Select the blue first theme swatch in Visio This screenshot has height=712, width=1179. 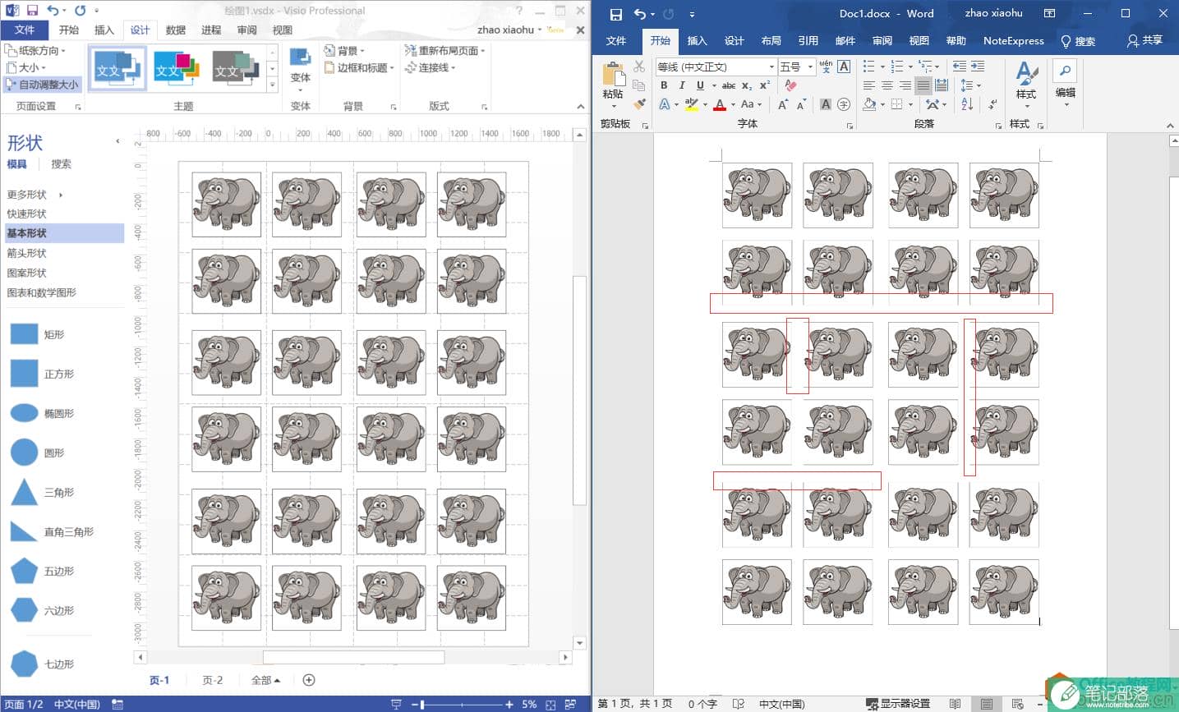[x=117, y=68]
